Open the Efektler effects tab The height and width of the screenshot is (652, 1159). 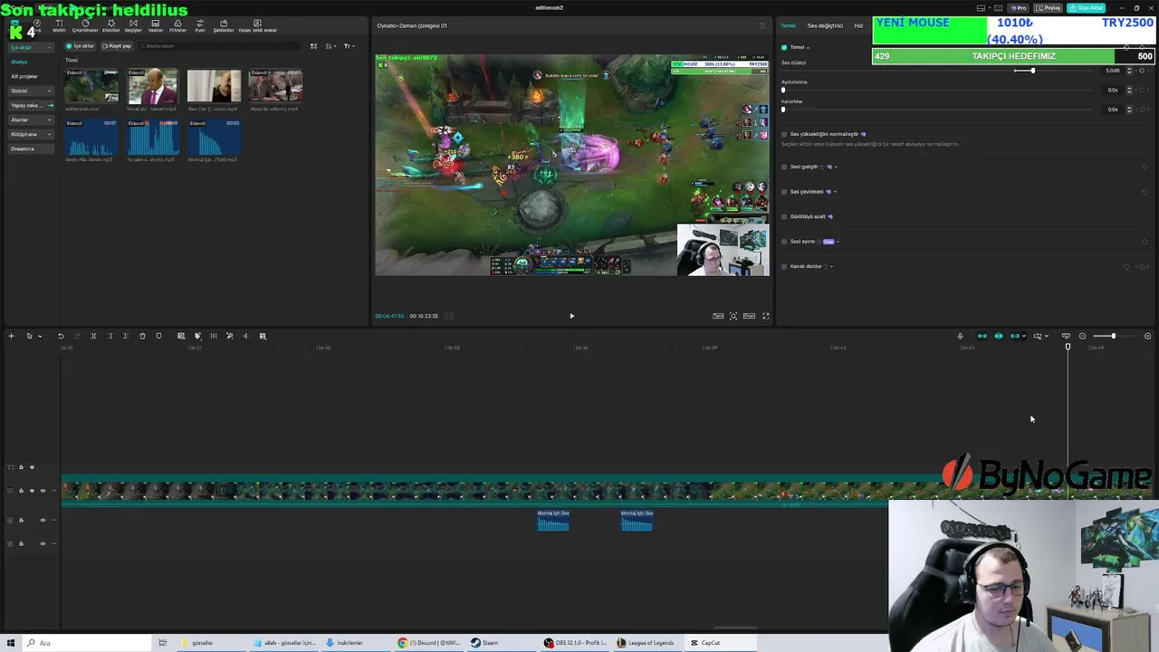(x=110, y=25)
